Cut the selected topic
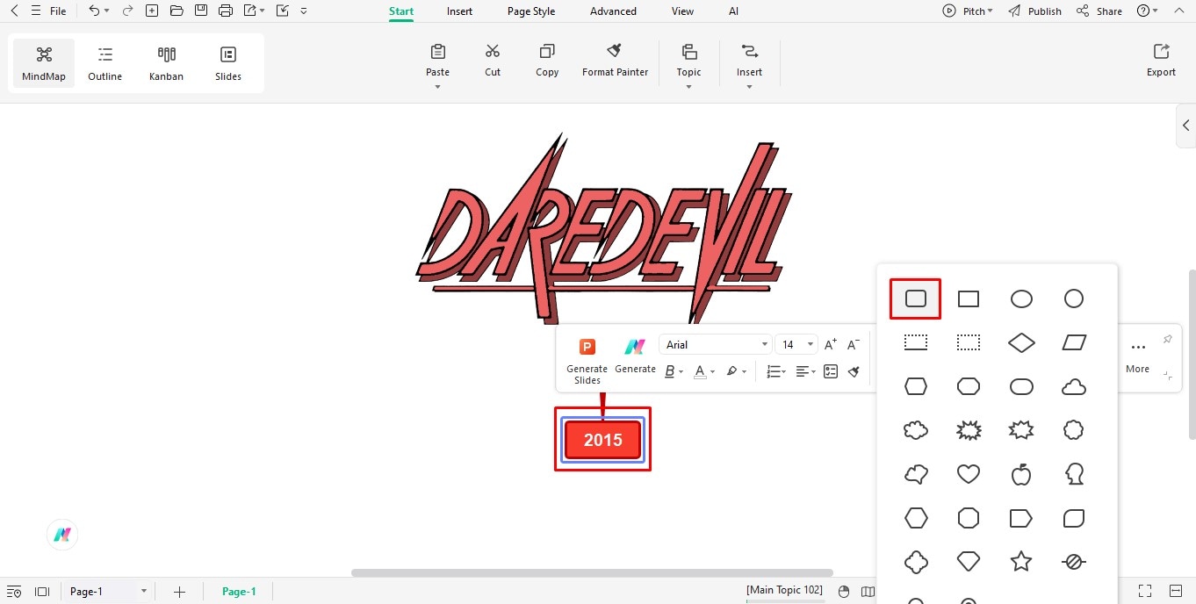The height and width of the screenshot is (604, 1196). tap(493, 60)
